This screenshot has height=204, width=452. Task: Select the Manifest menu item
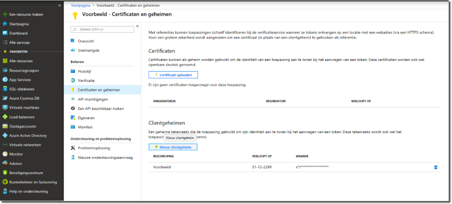[85, 127]
